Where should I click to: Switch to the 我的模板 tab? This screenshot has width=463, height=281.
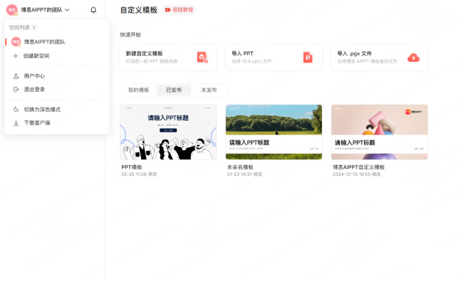138,90
